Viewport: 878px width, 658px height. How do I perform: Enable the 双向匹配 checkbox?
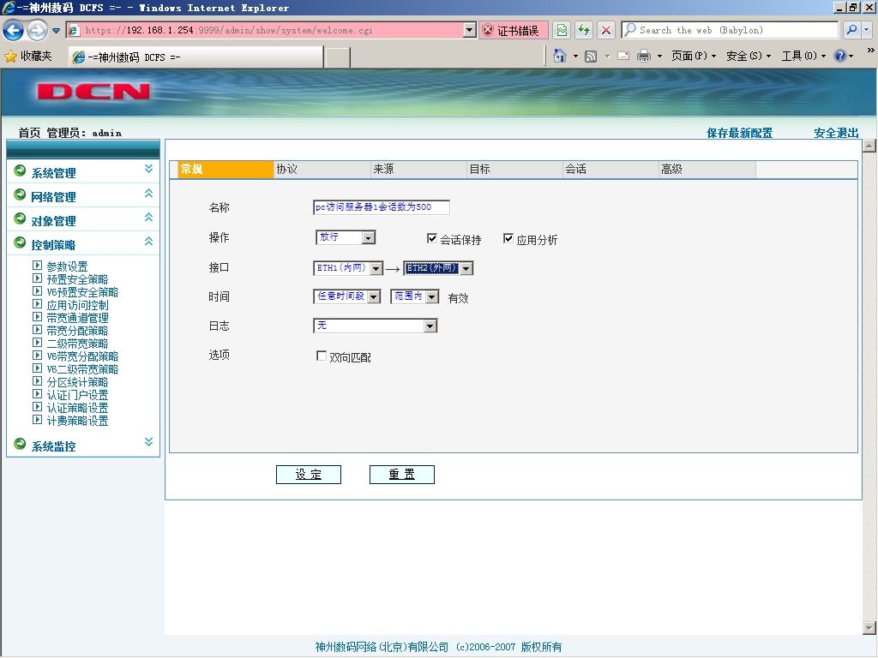coord(322,356)
